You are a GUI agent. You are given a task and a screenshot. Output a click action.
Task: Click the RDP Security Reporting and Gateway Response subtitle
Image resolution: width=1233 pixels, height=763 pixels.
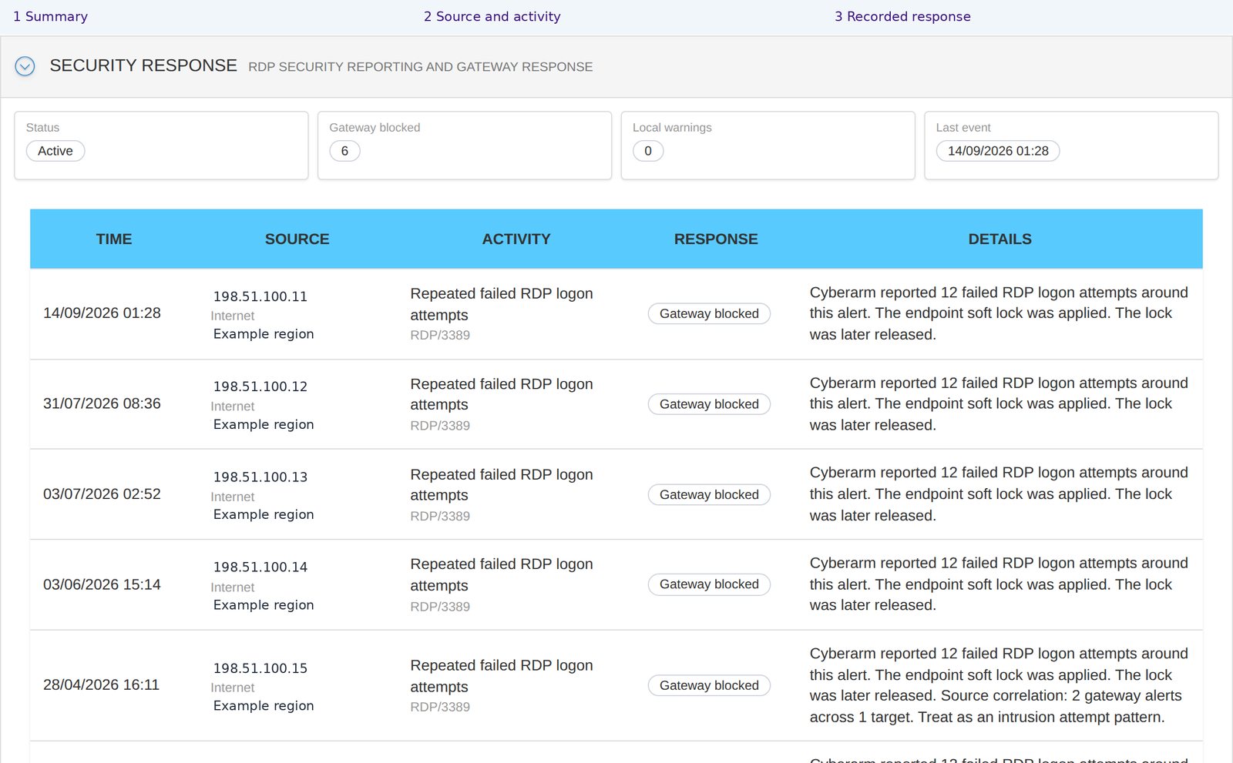420,67
